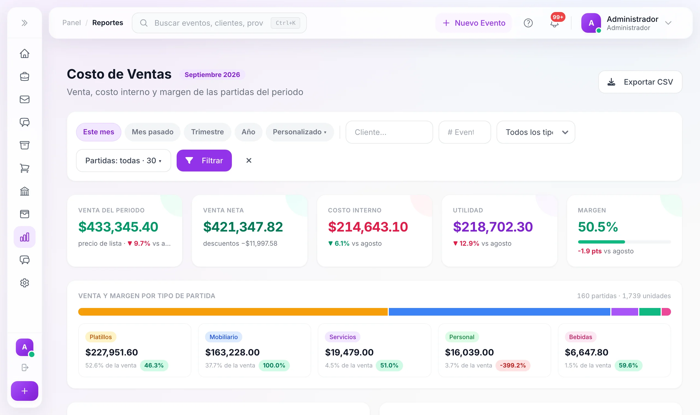The image size is (700, 415).
Task: Open the settings gear icon in sidebar
Action: tap(25, 283)
